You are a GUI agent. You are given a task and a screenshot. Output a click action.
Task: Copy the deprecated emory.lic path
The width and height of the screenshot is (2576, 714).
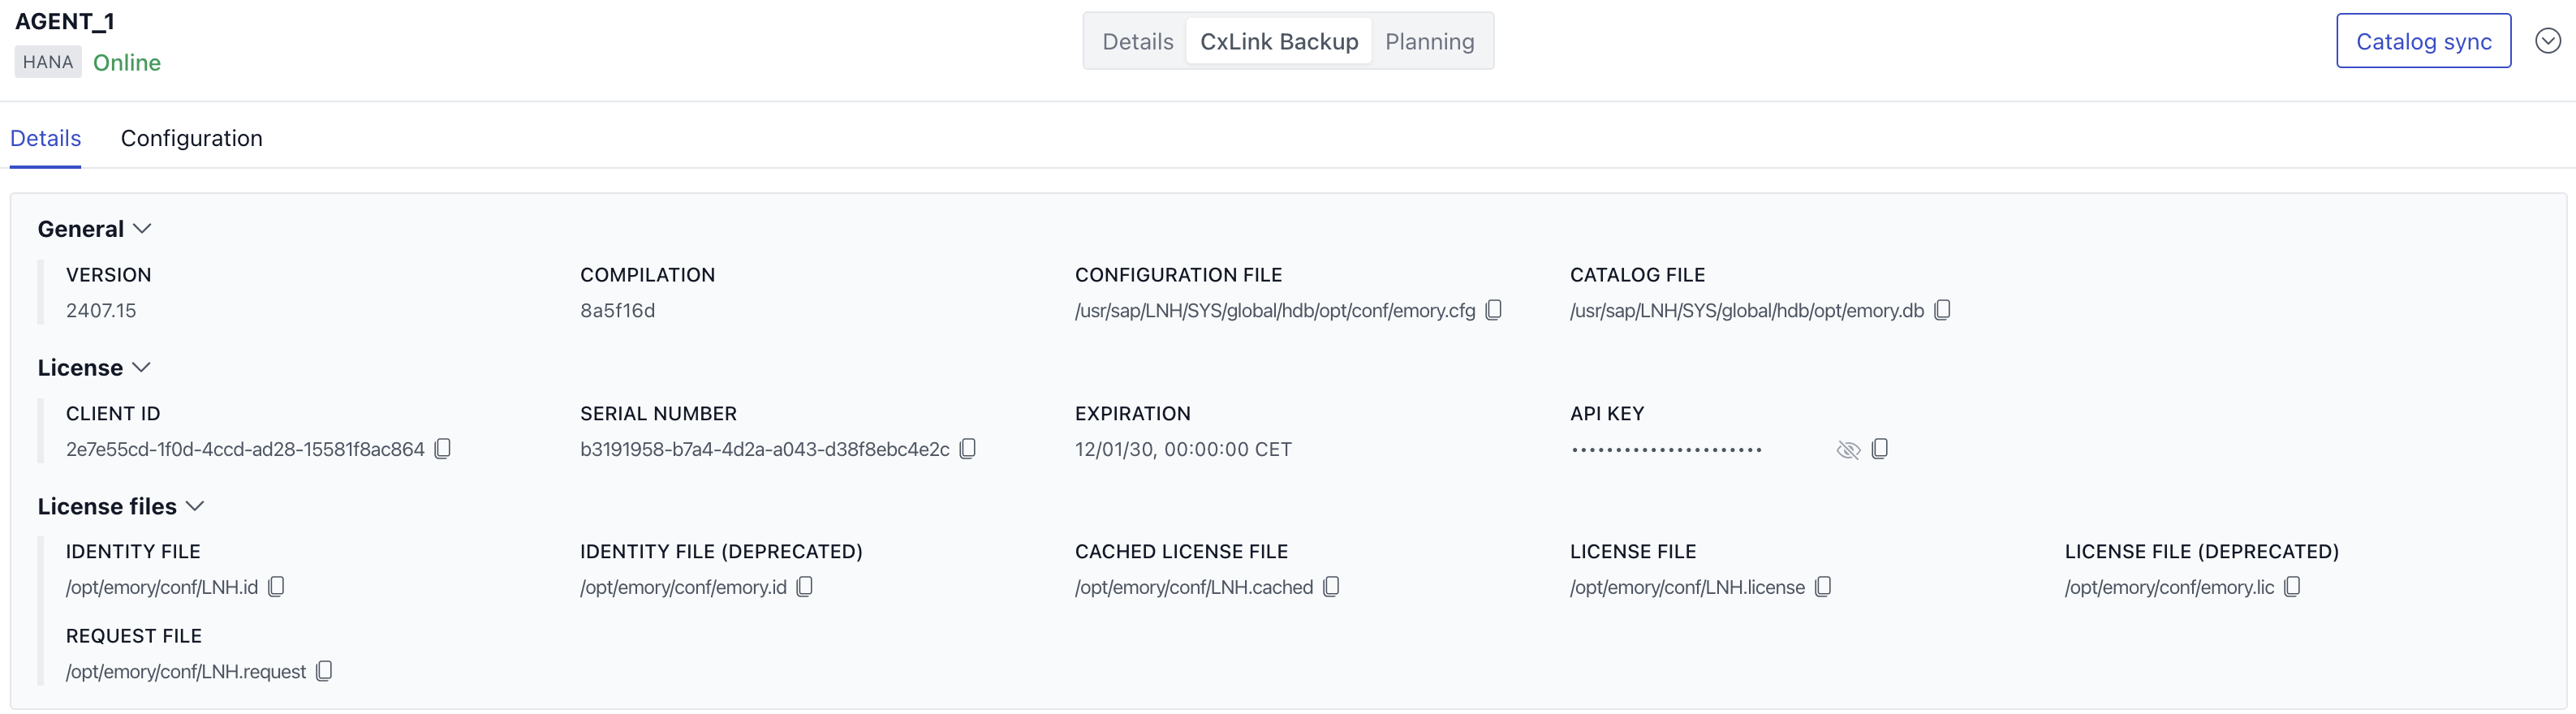tap(2292, 587)
